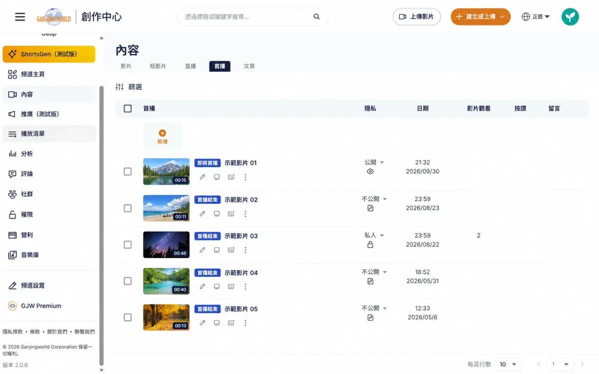Screen dimensions: 599x374
Task: Click the 上傳影片 button
Action: 417,16
